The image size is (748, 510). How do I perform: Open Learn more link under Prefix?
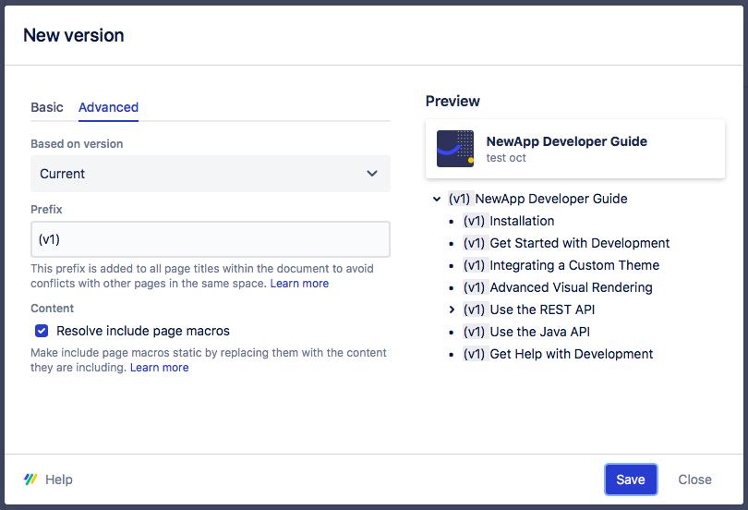click(x=299, y=284)
